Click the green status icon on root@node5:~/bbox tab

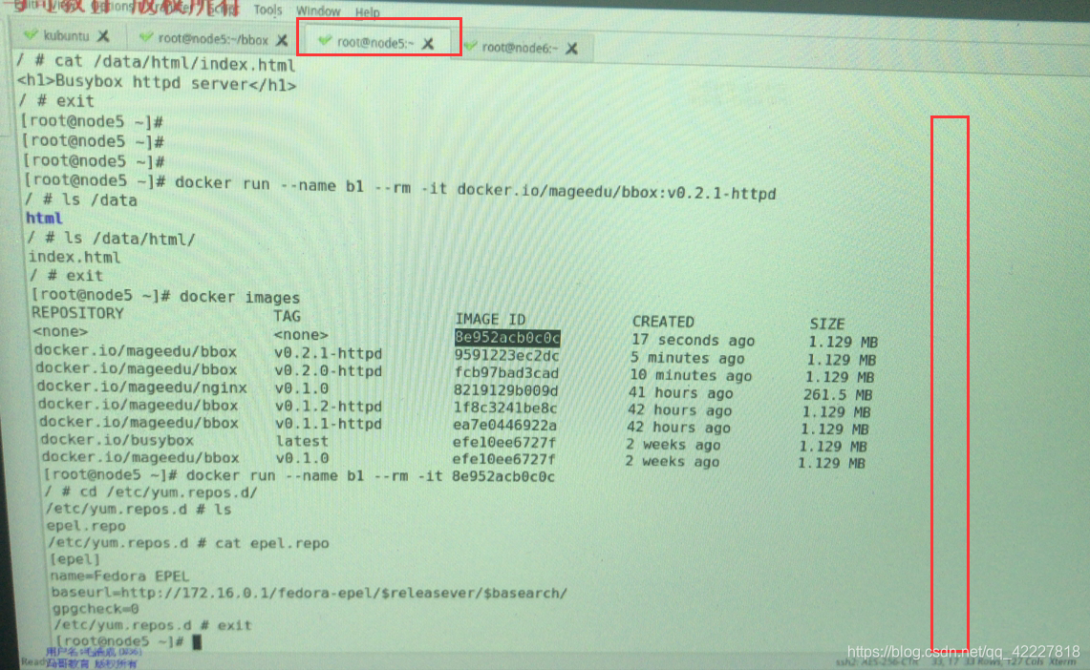pyautogui.click(x=145, y=37)
